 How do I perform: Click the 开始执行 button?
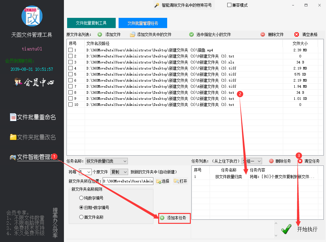pos(299,229)
